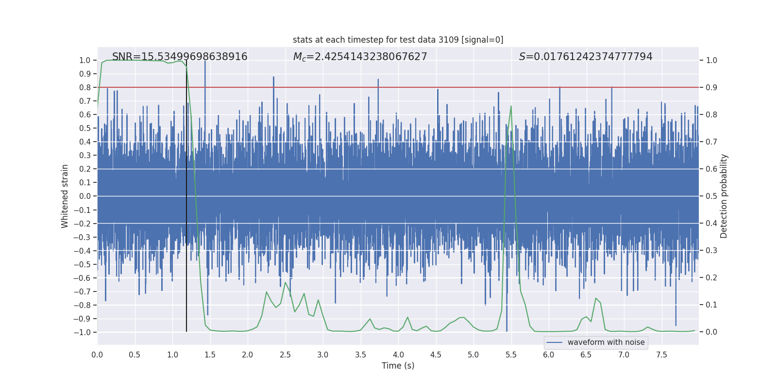Select the 2.5 tick on the time axis

285,355
